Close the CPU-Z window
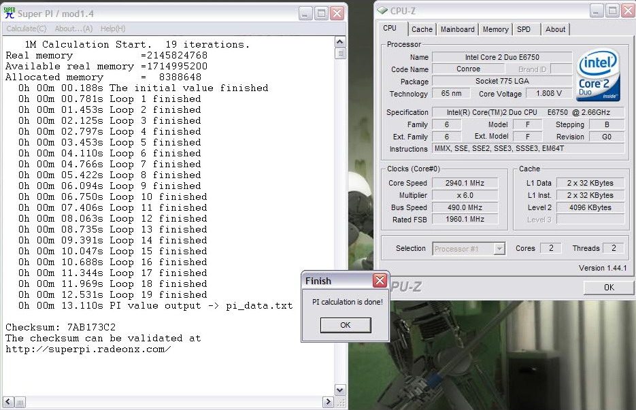 coord(628,11)
